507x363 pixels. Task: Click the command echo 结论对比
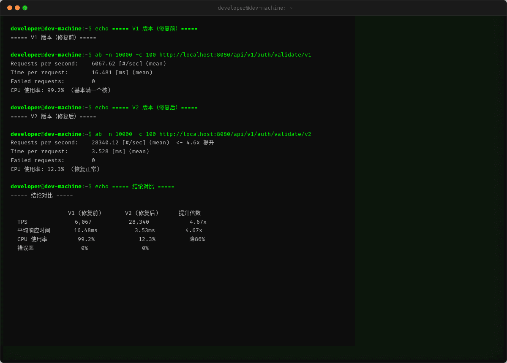135,187
